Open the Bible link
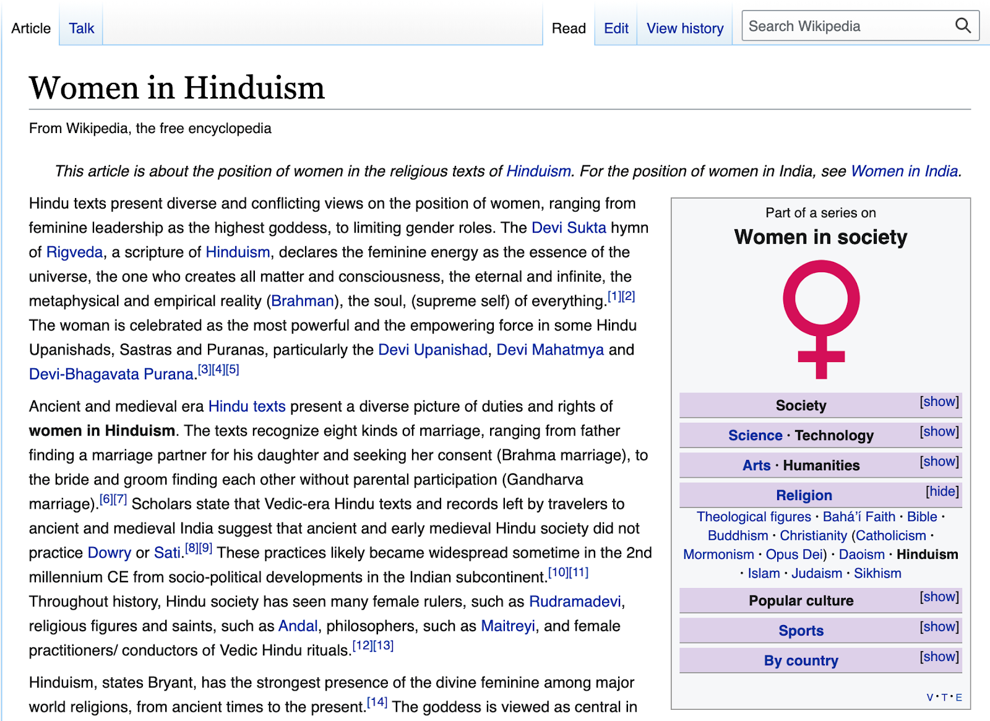Viewport: 990px width, 721px height. click(x=922, y=517)
